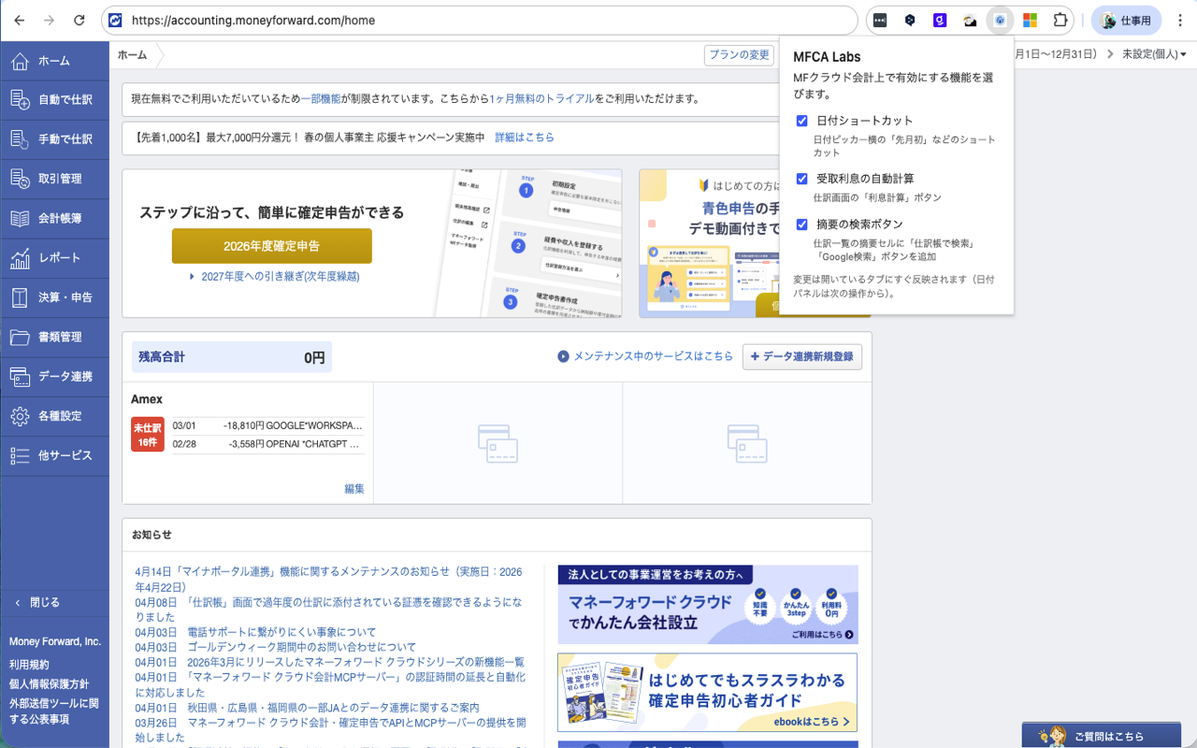Open the レポート menu label
Viewport: 1197px width, 748px height.
tap(59, 258)
